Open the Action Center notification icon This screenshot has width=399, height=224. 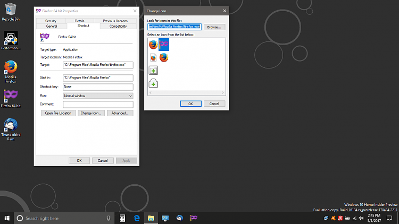coord(389,218)
